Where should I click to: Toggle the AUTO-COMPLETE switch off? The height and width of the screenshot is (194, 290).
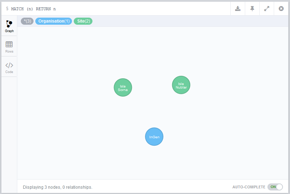(275, 187)
